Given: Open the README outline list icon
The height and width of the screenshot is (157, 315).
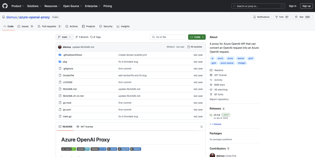Looking at the screenshot, I should (x=201, y=127).
